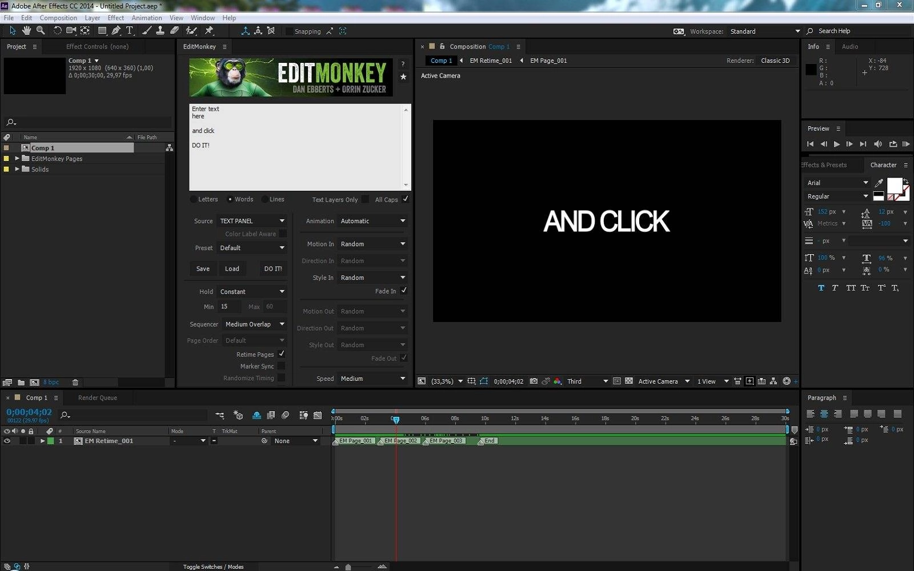Toggle the Text Layers Only checkbox
Viewport: 914px width, 571px height.
365,199
